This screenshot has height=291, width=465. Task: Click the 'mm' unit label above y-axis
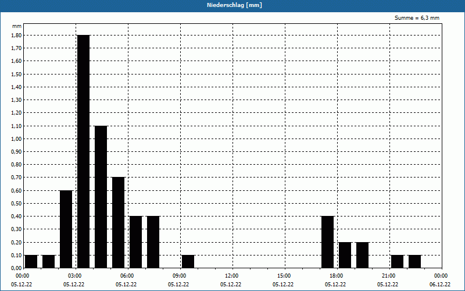[17, 26]
